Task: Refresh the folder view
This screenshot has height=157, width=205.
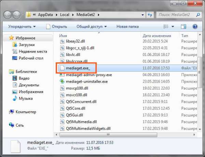Action: click(x=150, y=15)
